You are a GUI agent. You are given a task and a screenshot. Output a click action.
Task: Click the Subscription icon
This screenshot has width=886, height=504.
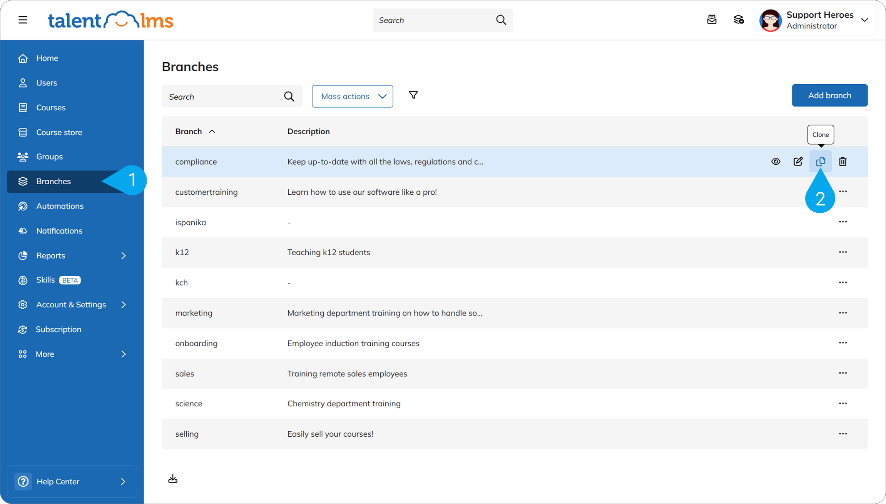click(x=23, y=329)
